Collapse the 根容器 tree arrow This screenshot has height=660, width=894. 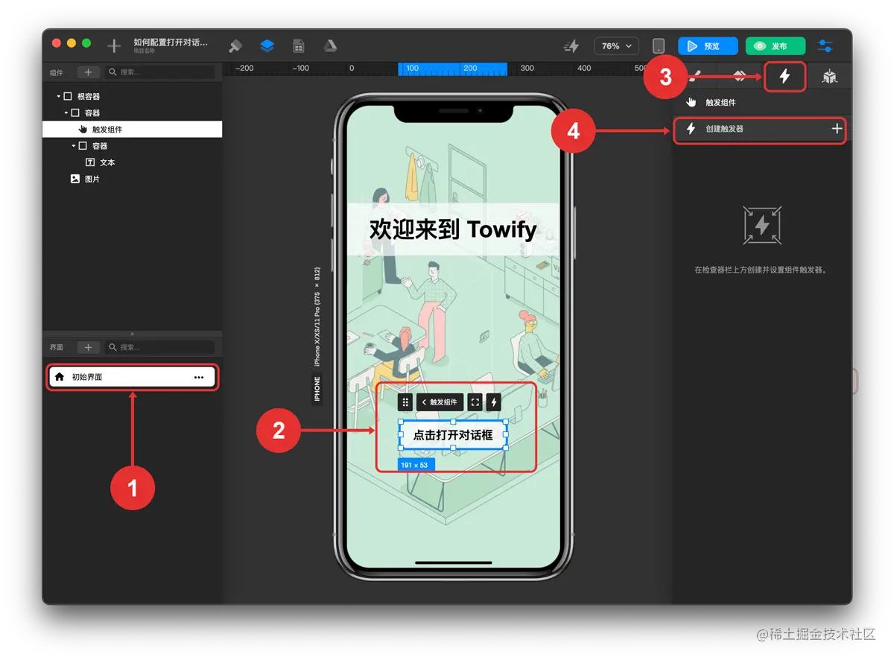click(58, 97)
